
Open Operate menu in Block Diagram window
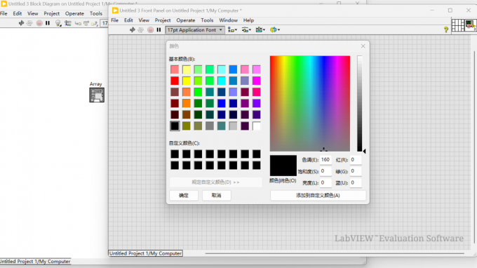pos(74,13)
